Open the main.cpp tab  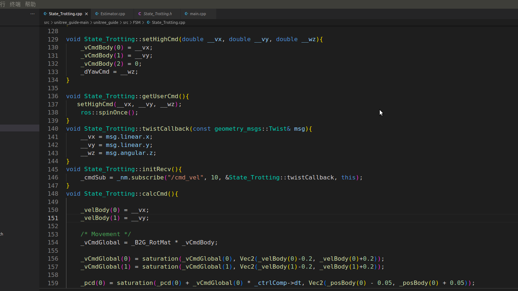[197, 14]
